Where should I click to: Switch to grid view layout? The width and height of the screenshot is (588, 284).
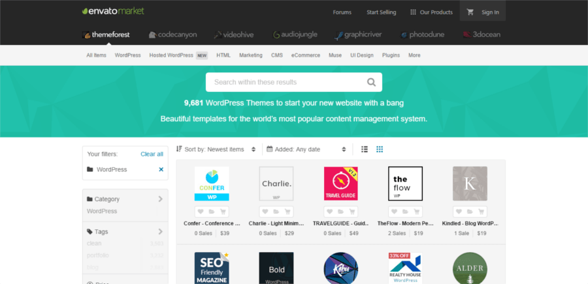[380, 149]
